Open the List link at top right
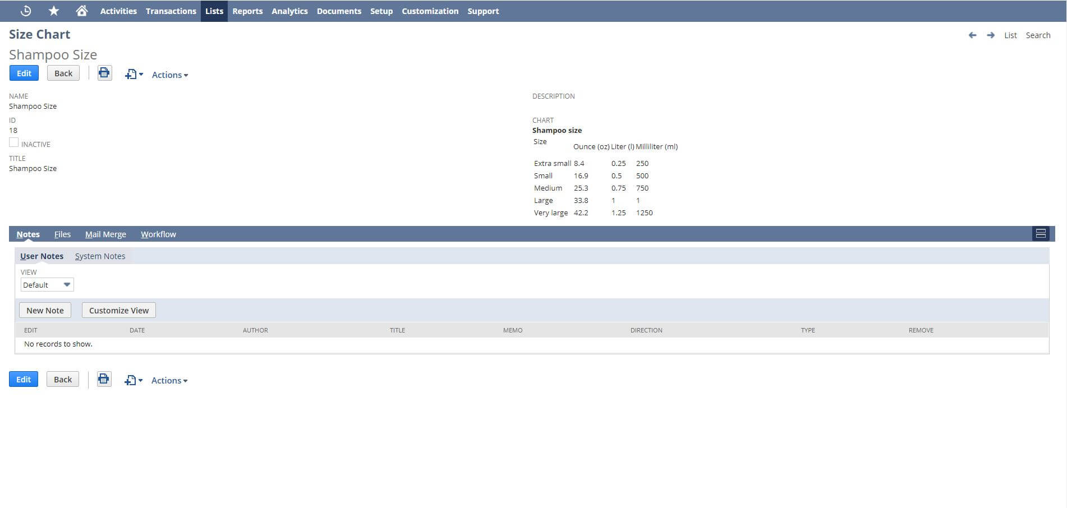This screenshot has height=508, width=1067. click(1010, 35)
